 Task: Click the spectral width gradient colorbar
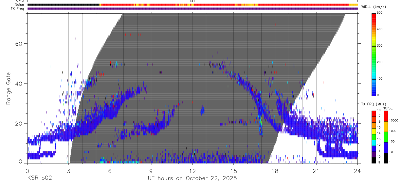coord(374,54)
